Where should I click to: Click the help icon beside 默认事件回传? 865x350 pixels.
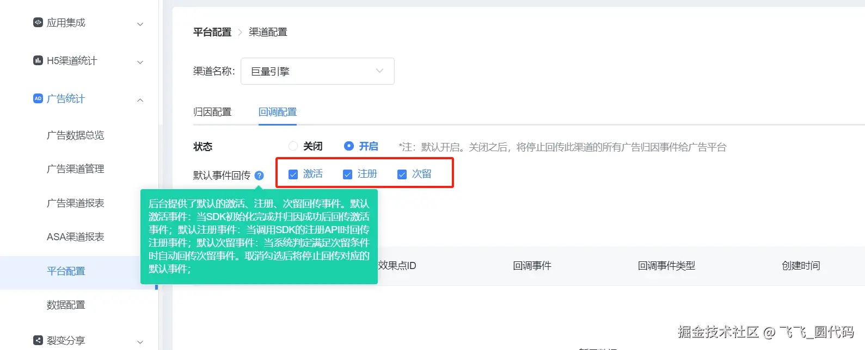pos(259,176)
